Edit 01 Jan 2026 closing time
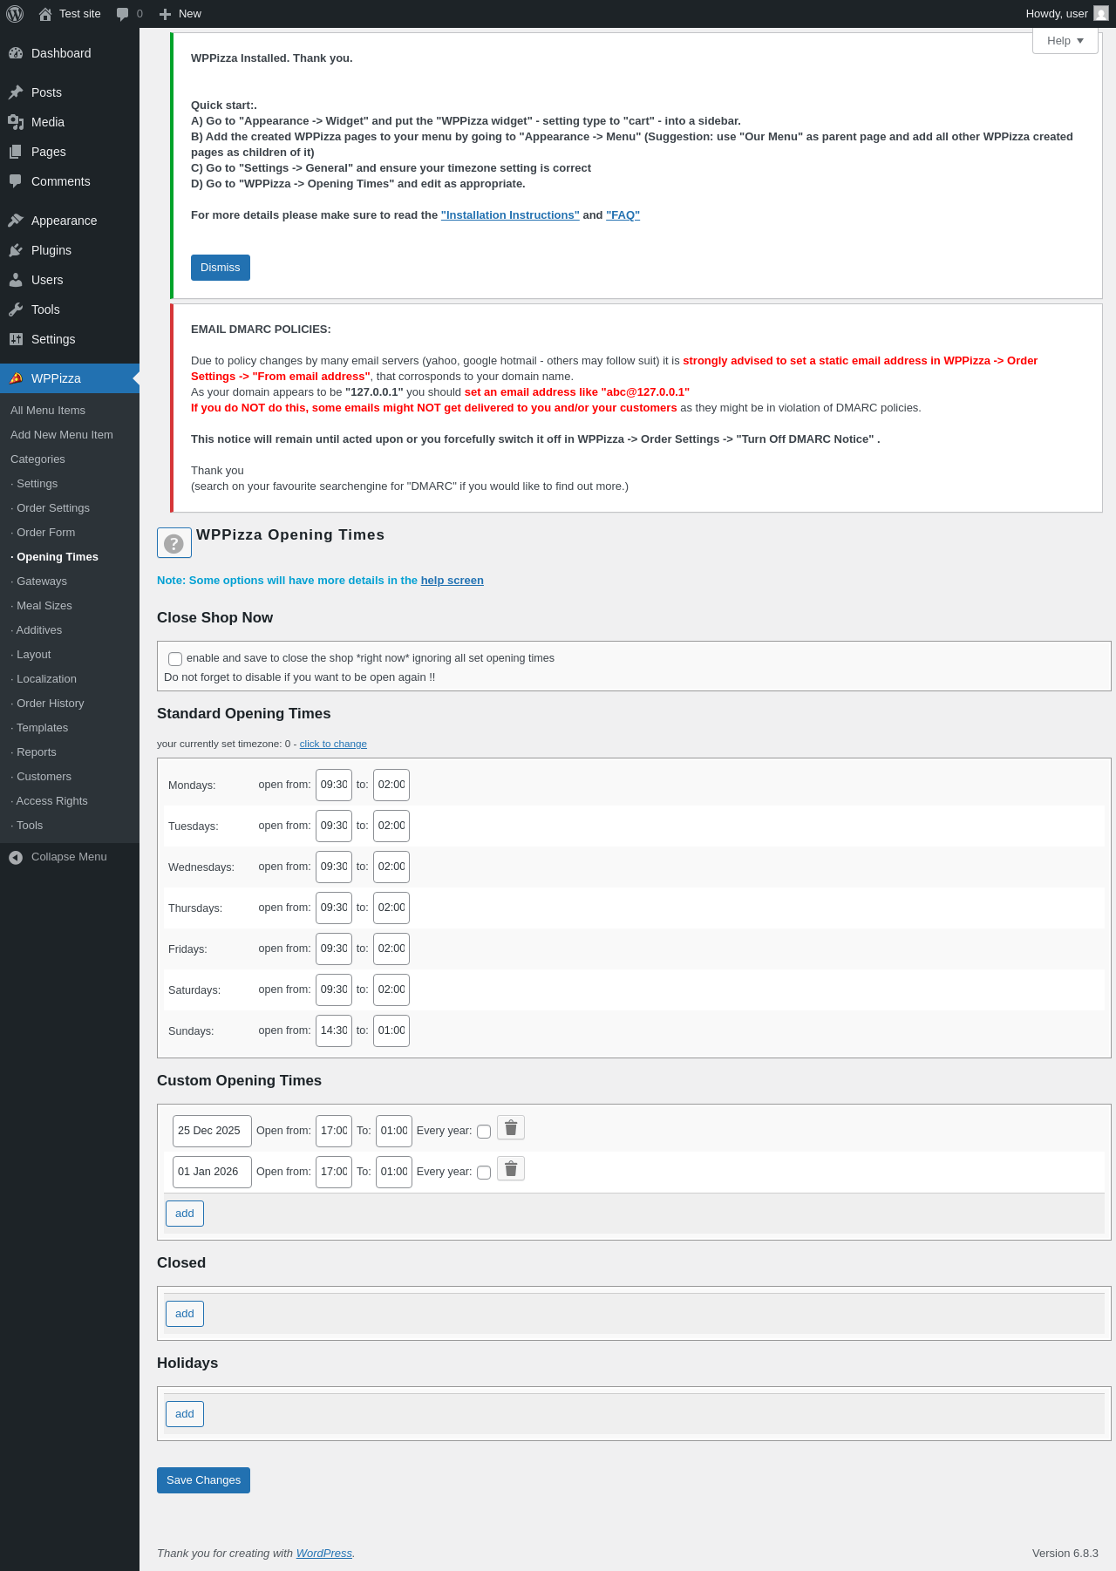This screenshot has height=1571, width=1116. click(x=394, y=1172)
